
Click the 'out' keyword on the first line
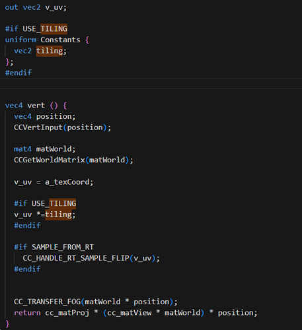[x=11, y=7]
